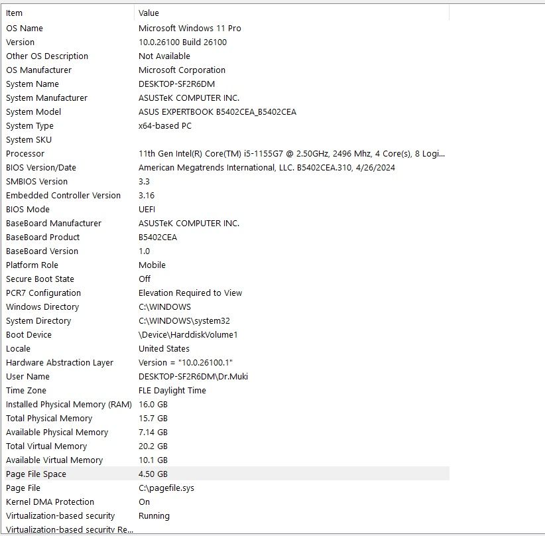The width and height of the screenshot is (545, 536).
Task: Click the Virtualization-based security Running row
Action: point(227,515)
